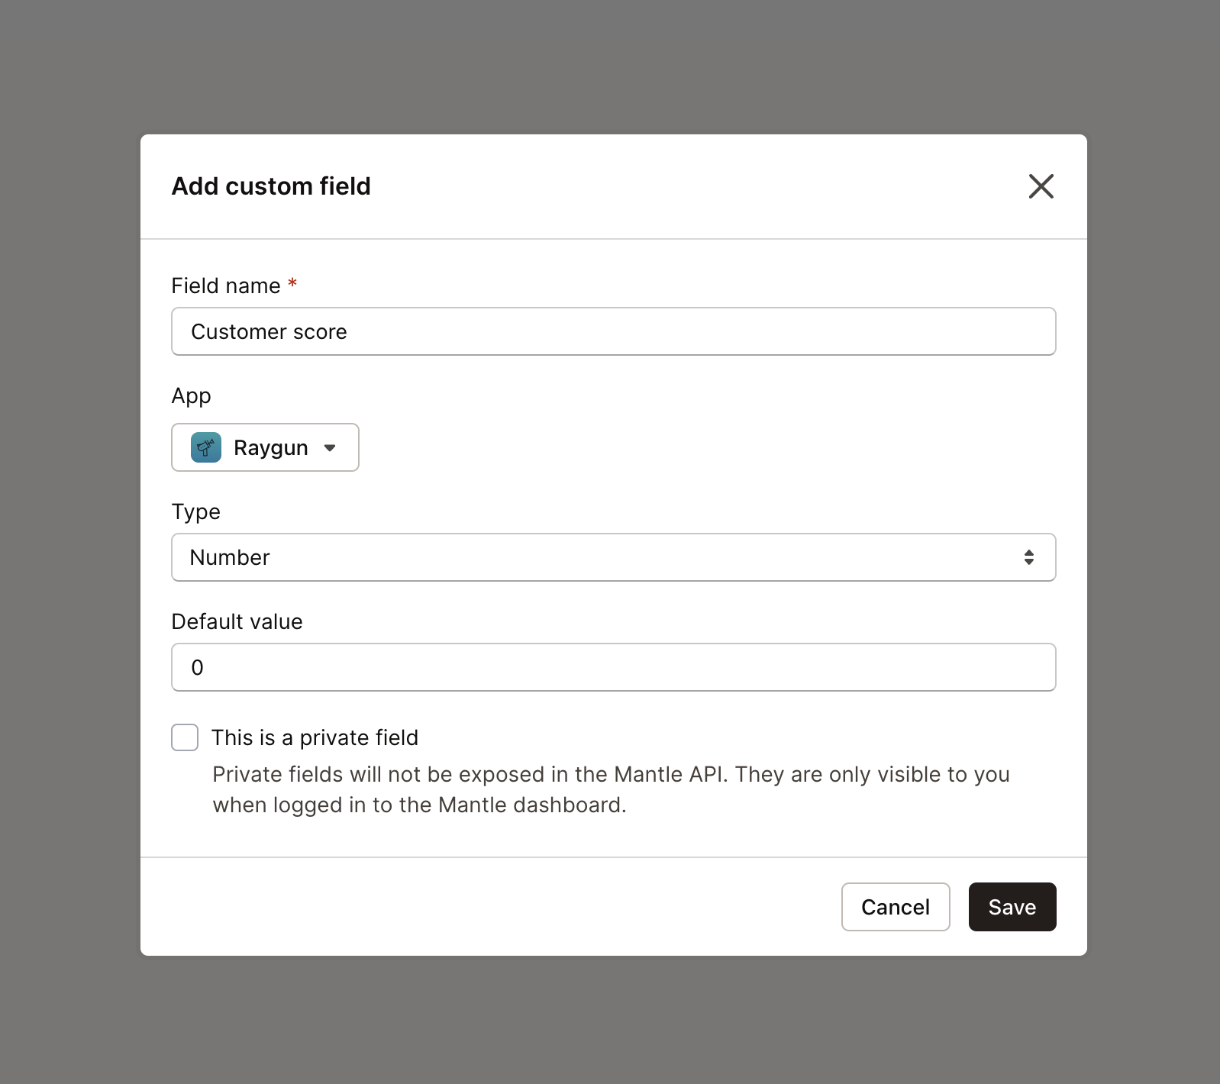The height and width of the screenshot is (1084, 1220).
Task: Click the Cancel button
Action: coord(896,907)
